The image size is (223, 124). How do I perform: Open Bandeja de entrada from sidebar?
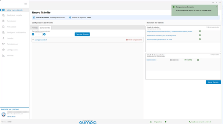point(14,15)
